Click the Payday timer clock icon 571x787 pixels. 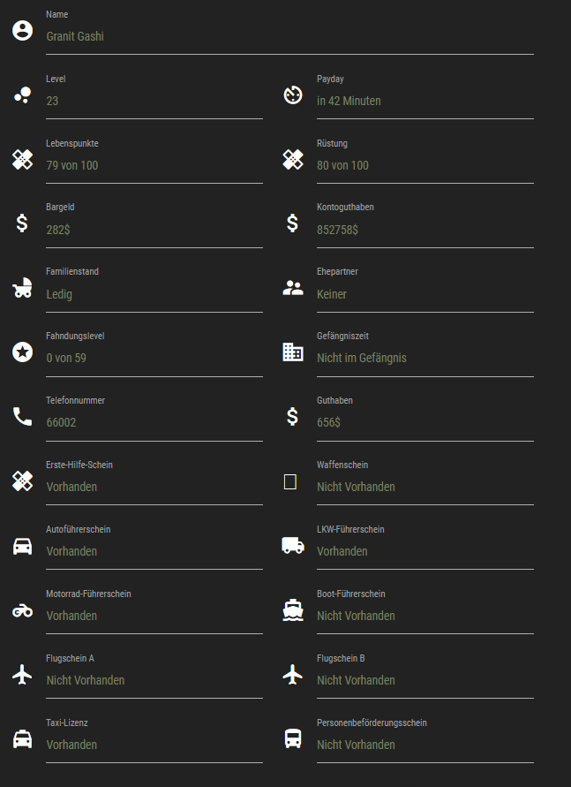pos(293,95)
